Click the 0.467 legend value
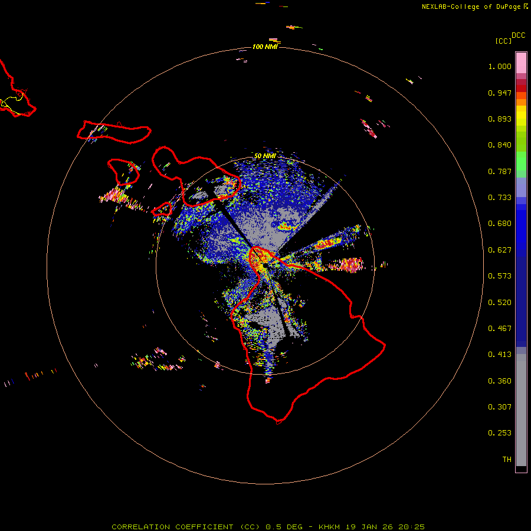The height and width of the screenshot is (531, 531). 500,329
